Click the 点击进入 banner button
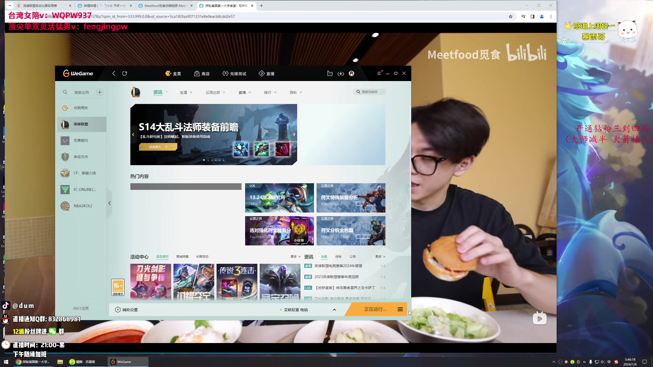The image size is (653, 367). [x=158, y=147]
